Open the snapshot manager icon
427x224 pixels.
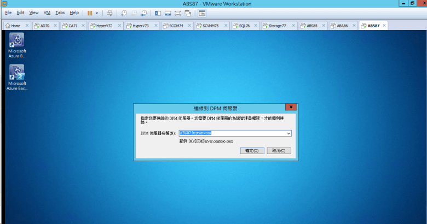pyautogui.click(x=143, y=13)
